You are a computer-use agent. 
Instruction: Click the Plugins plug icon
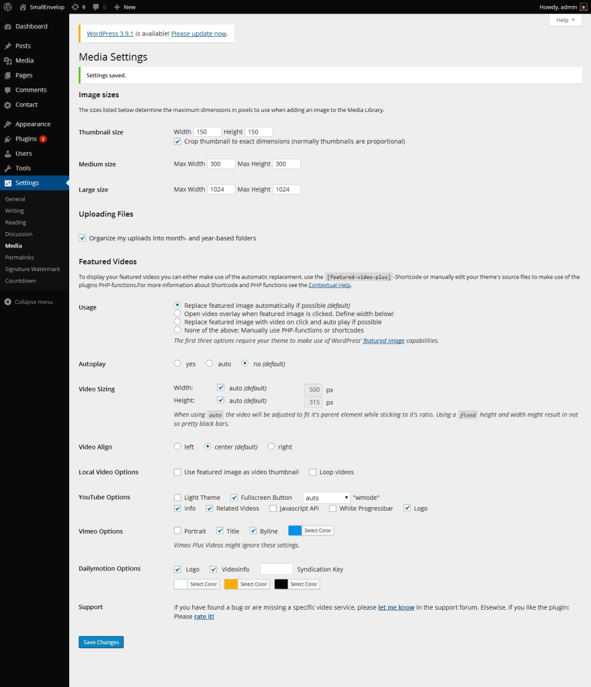click(x=7, y=139)
